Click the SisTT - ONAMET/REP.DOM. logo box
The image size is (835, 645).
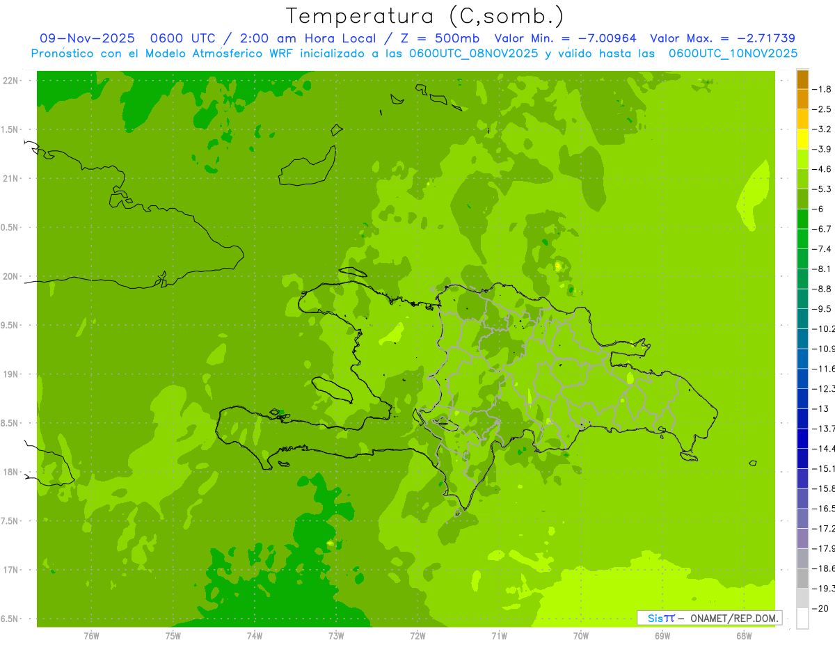click(710, 618)
